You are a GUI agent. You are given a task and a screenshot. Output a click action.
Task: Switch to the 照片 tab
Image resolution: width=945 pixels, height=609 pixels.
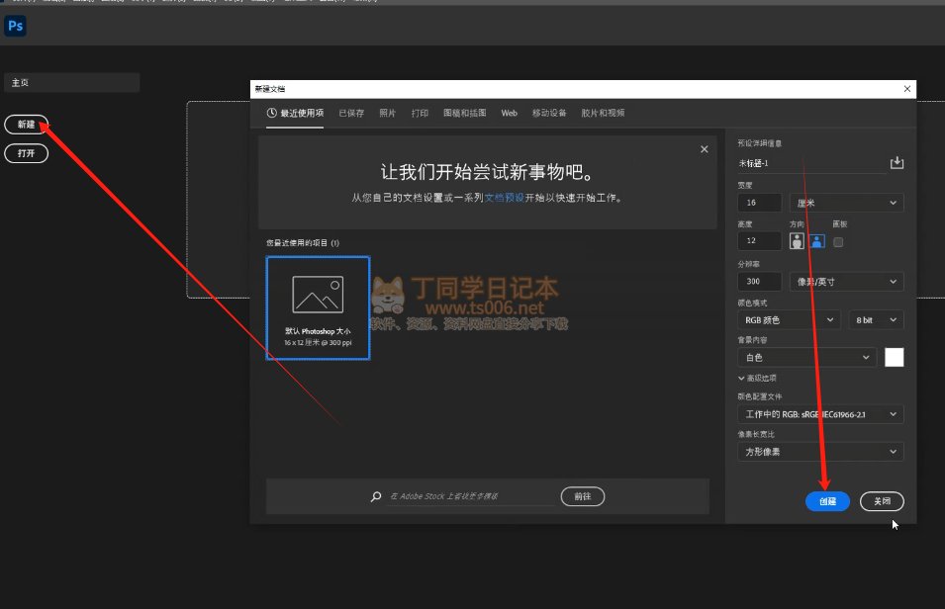tap(387, 114)
